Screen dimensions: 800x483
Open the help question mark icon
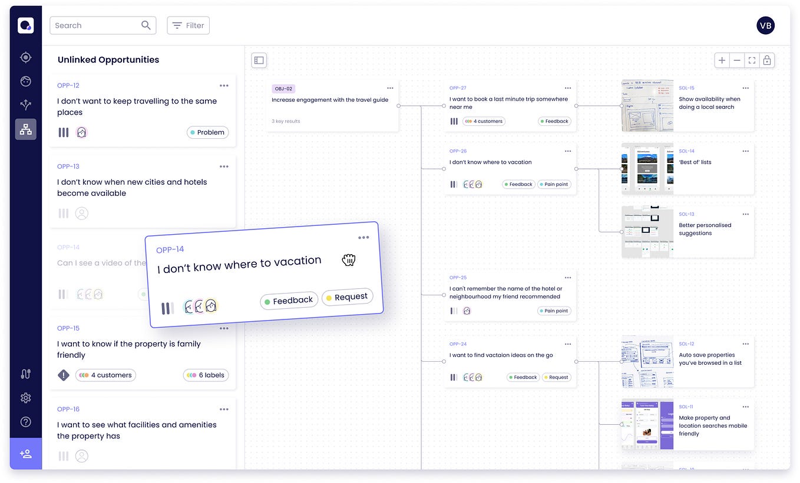point(25,422)
